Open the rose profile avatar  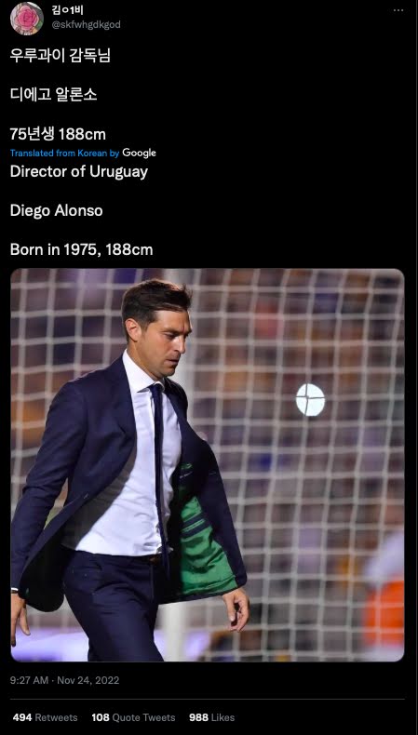point(27,19)
